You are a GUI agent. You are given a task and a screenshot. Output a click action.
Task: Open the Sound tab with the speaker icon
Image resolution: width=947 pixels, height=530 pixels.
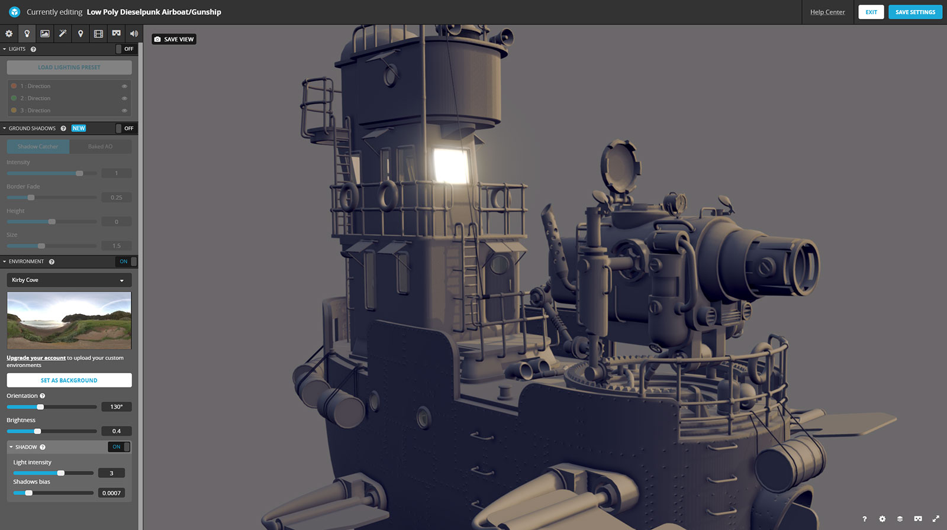pyautogui.click(x=134, y=34)
